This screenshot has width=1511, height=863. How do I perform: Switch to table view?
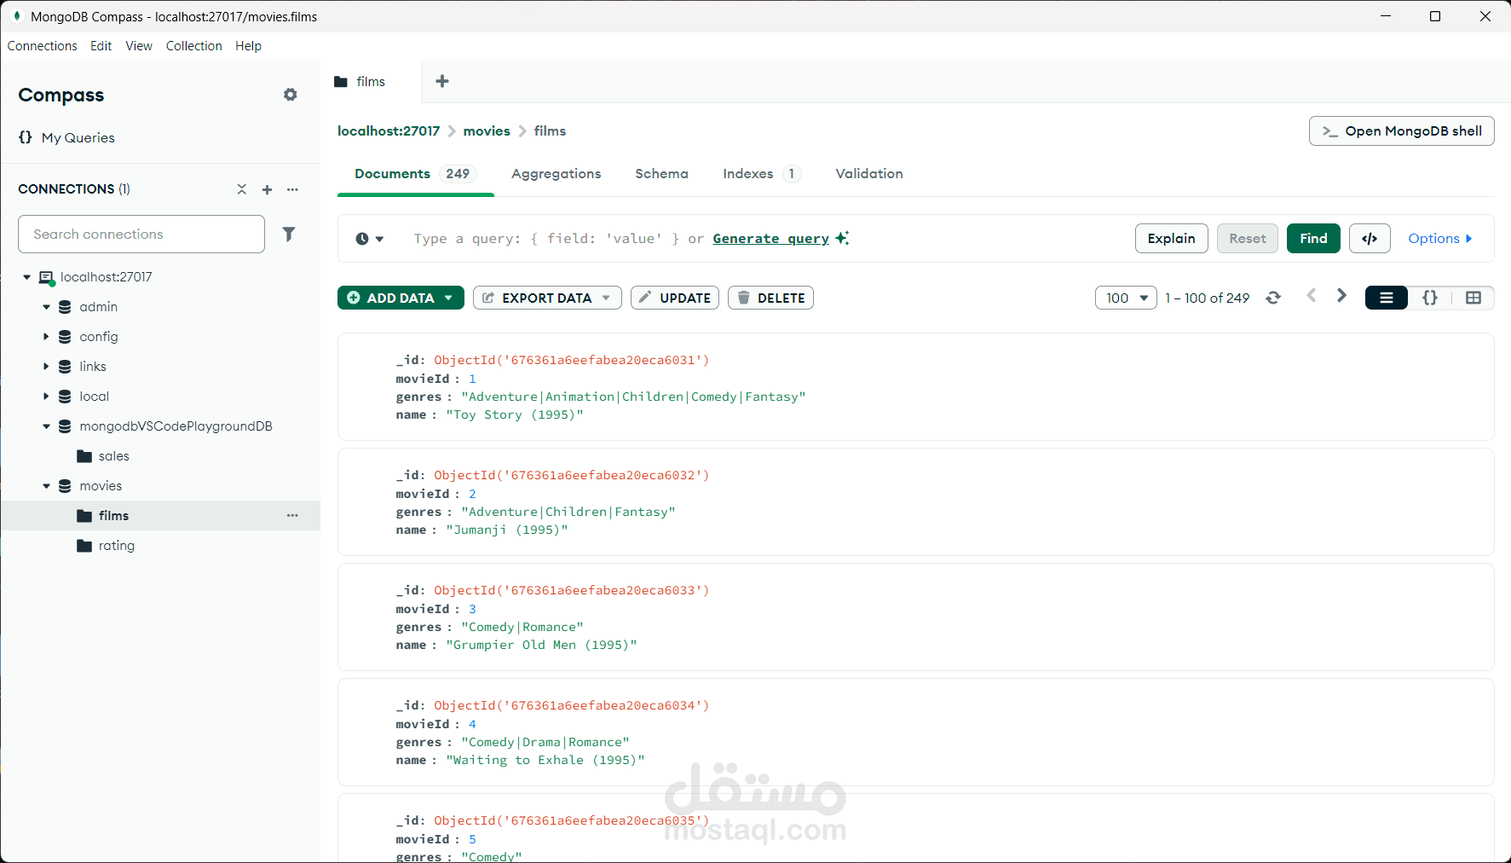[1474, 298]
